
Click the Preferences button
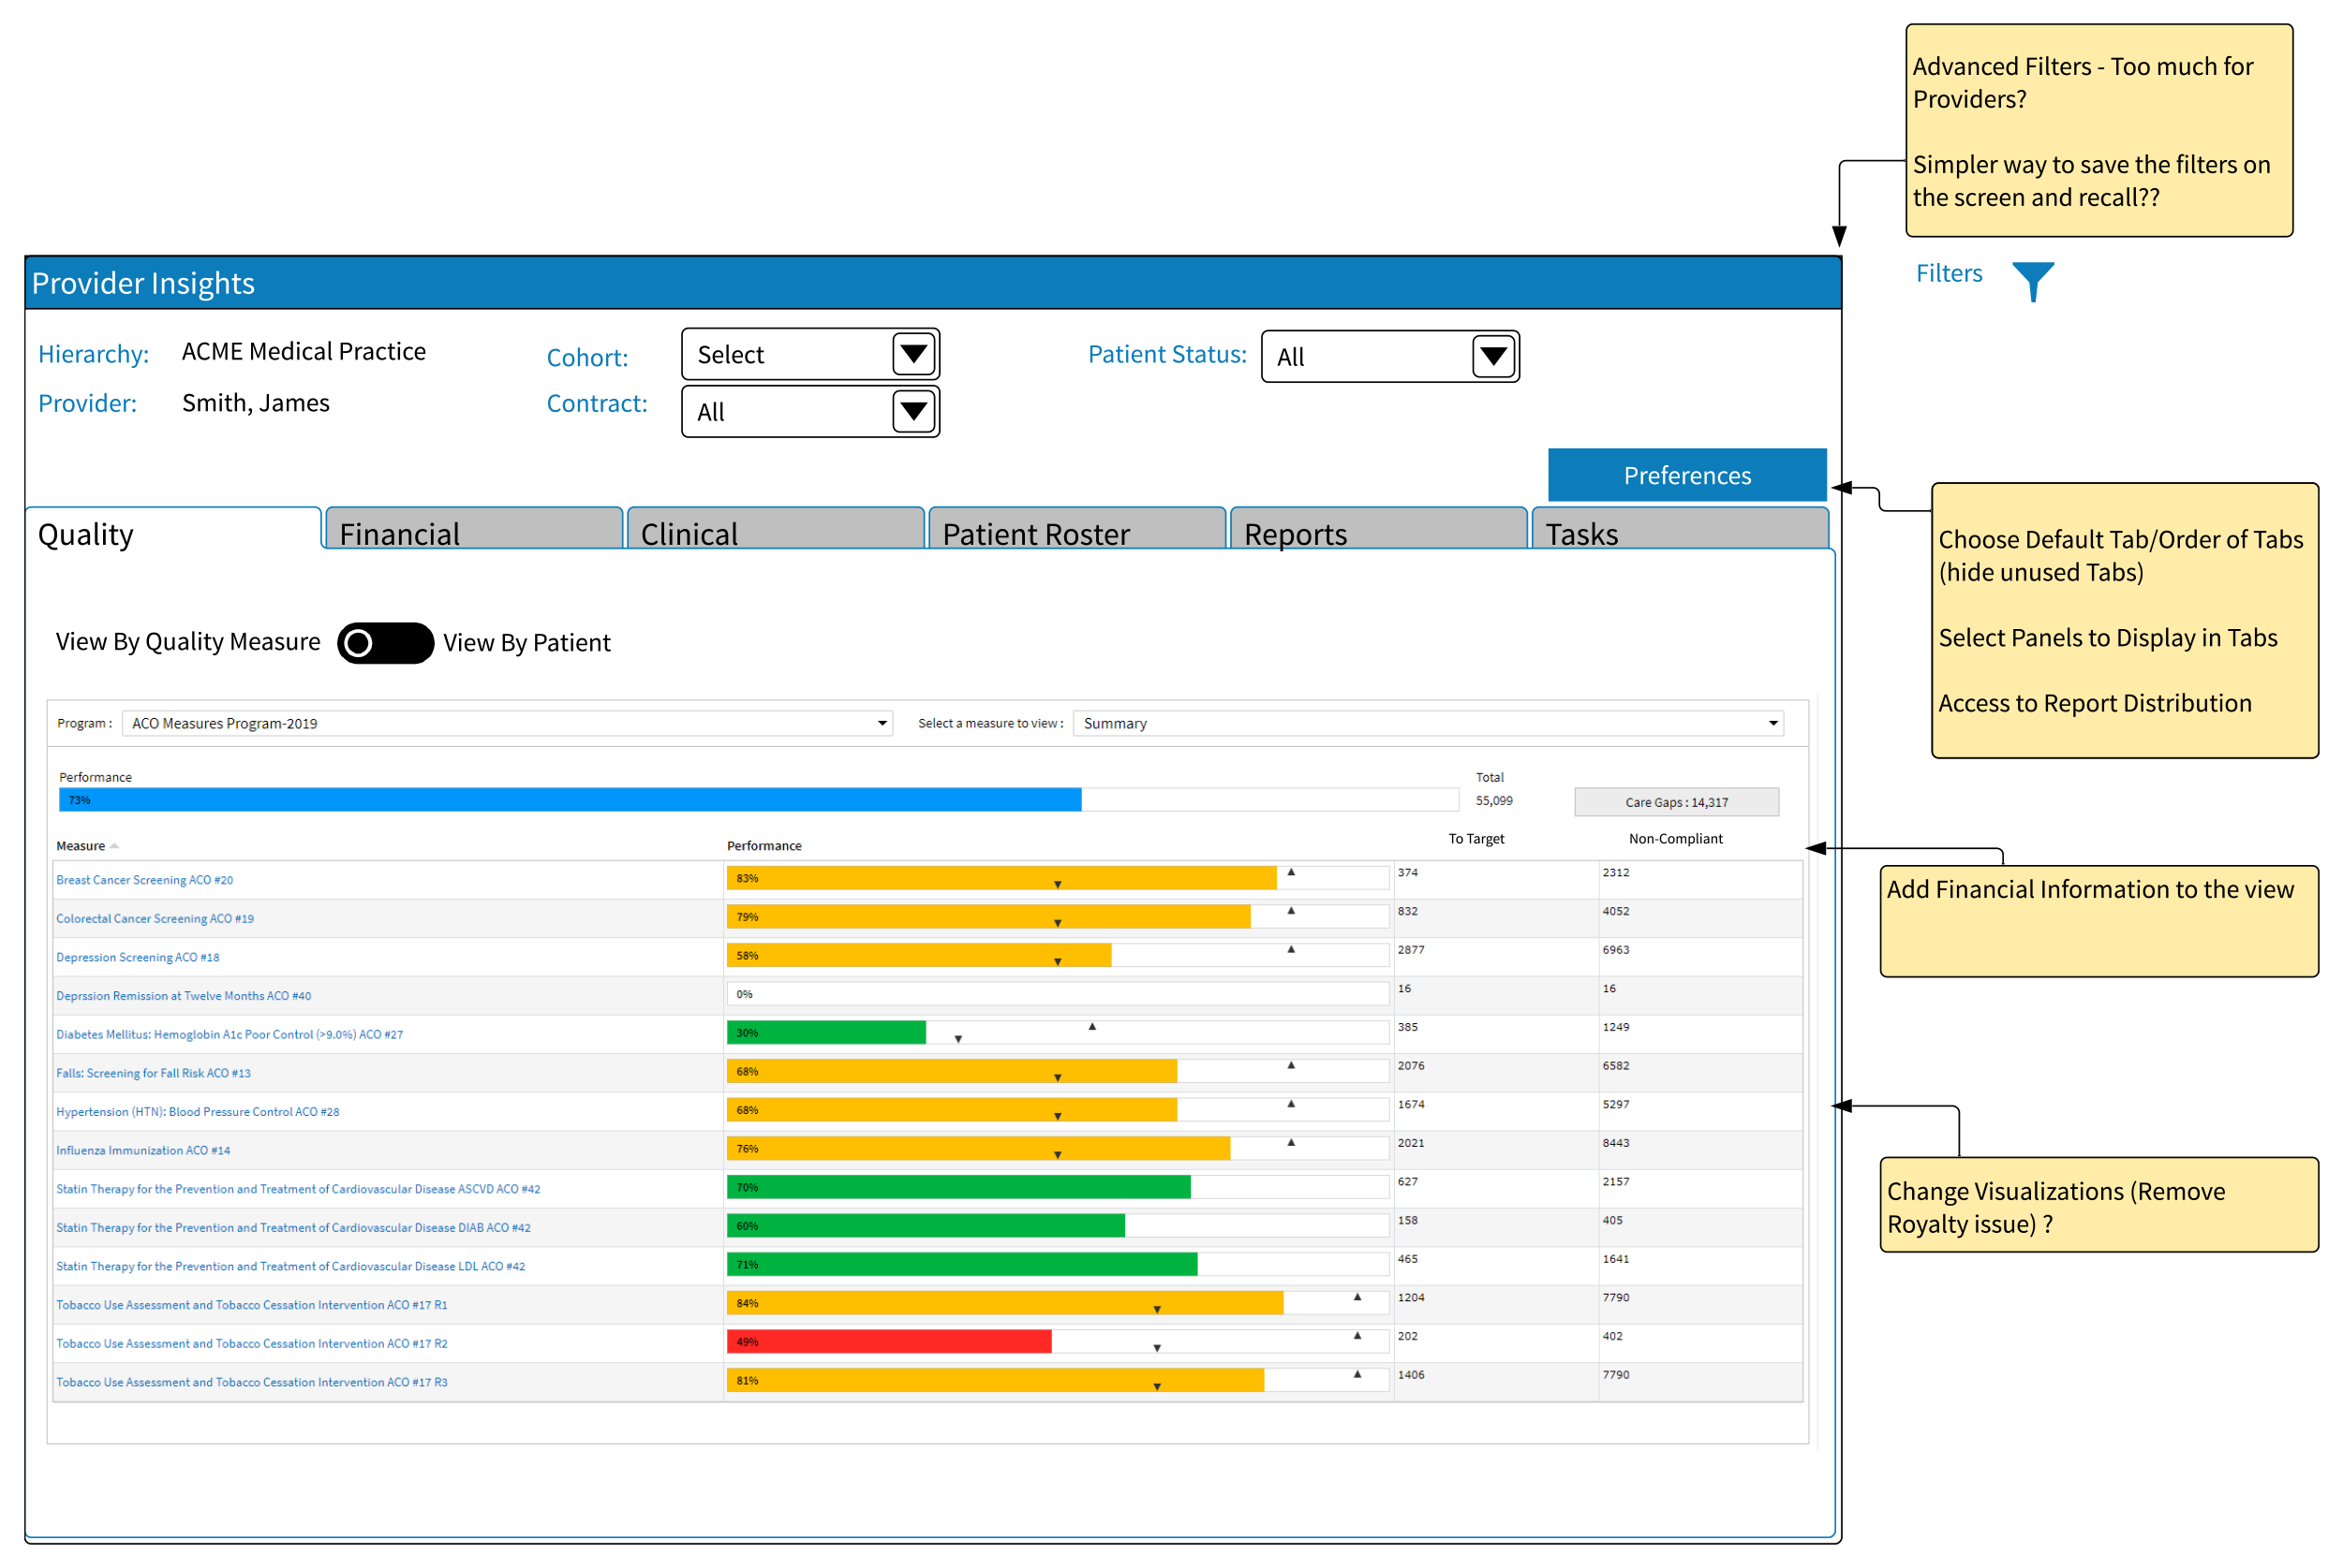pyautogui.click(x=1686, y=475)
